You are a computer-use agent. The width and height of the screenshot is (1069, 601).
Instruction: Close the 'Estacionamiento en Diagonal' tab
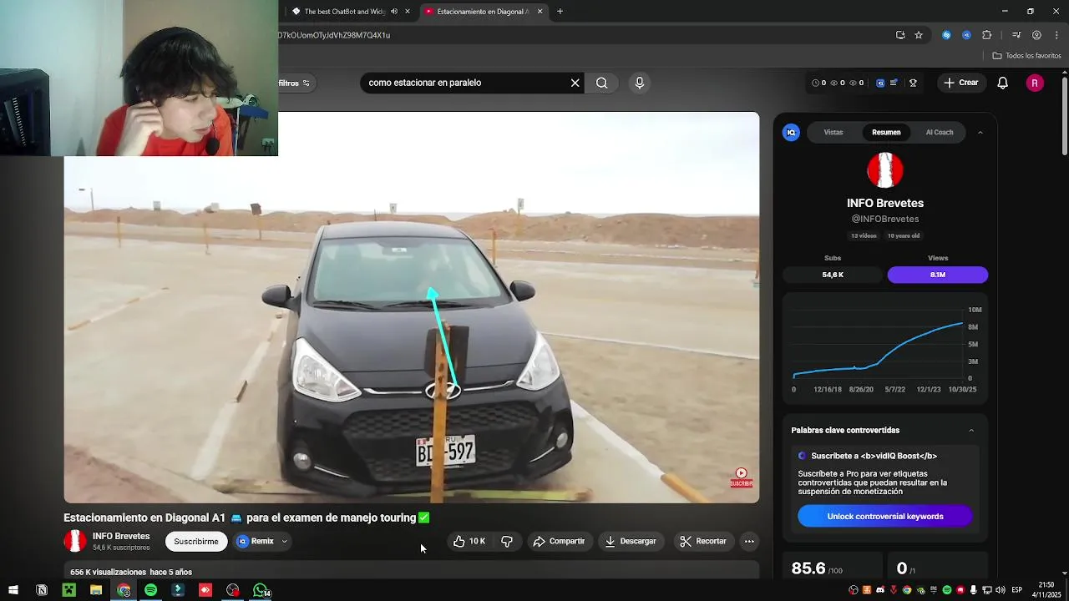[540, 12]
